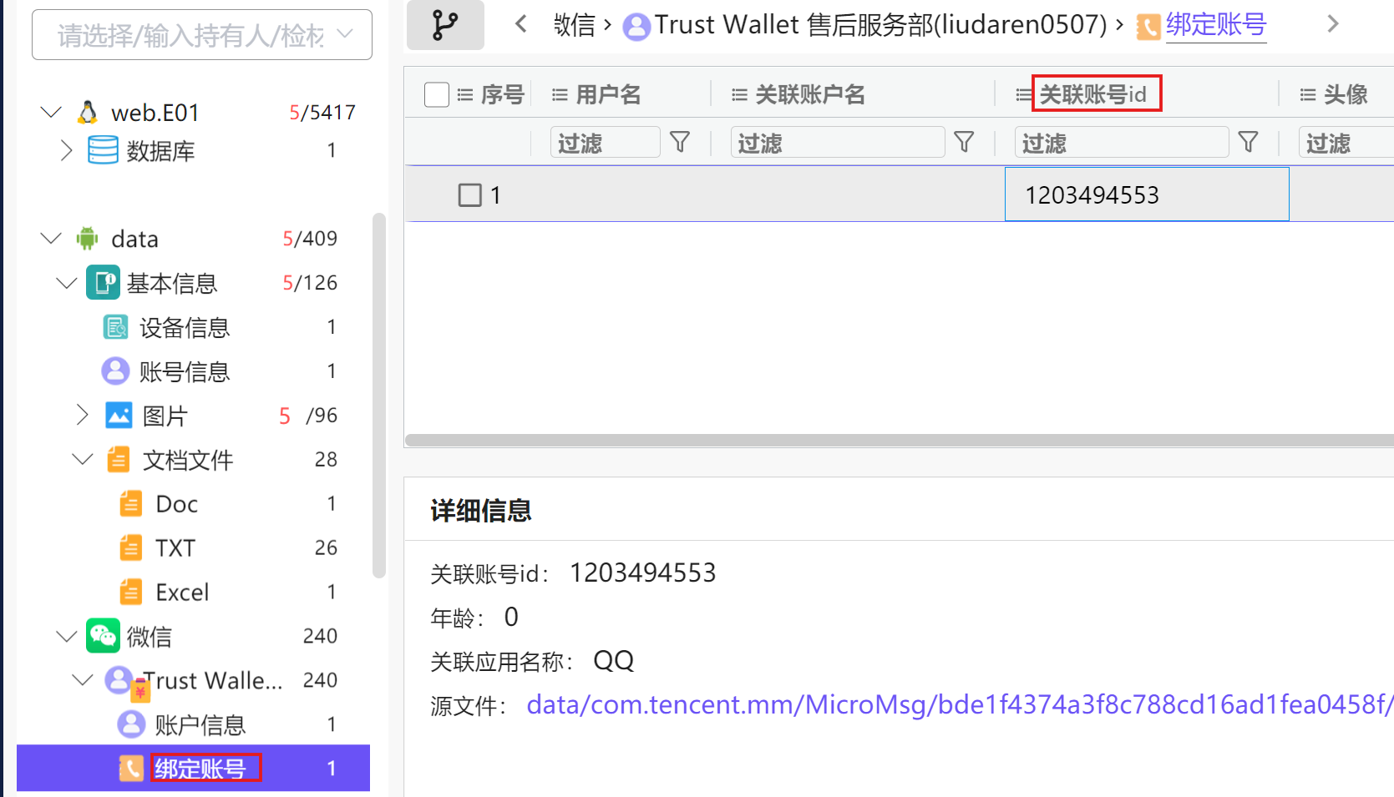
Task: Open the 图片 images node icon
Action: [x=119, y=416]
